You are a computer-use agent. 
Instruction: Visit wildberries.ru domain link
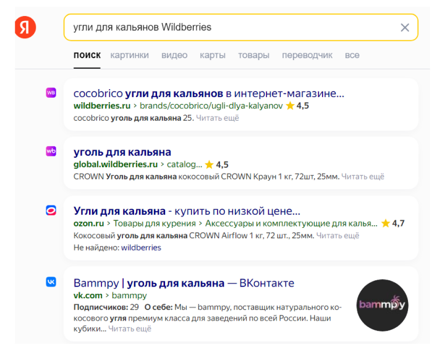[102, 106]
